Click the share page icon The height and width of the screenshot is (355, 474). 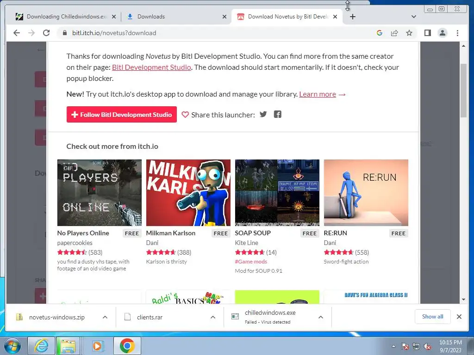(394, 33)
